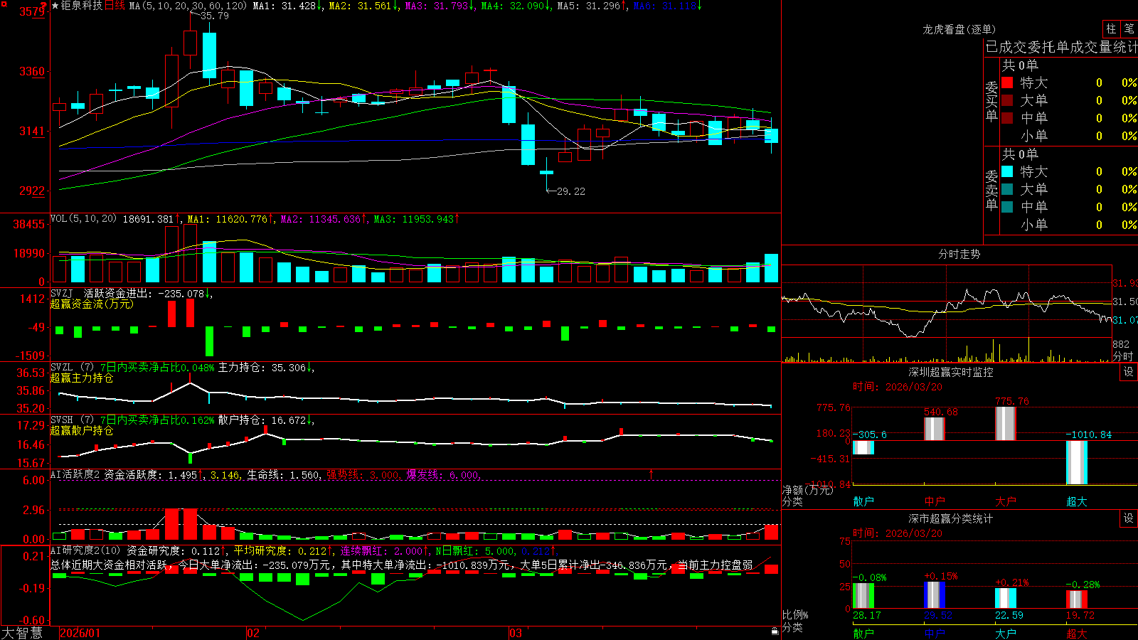Click the SVZL (7) indicator name
This screenshot has height=640, width=1138.
[x=72, y=368]
